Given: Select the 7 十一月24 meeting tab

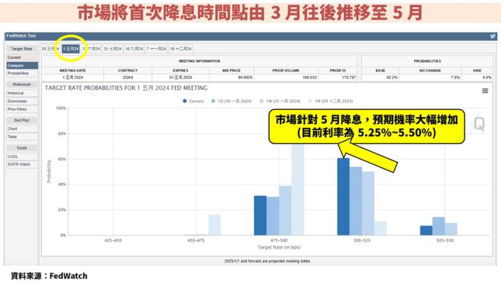Looking at the screenshot, I should click(157, 49).
